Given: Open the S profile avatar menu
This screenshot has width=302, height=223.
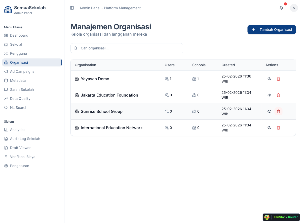Looking at the screenshot, I should click(x=294, y=8).
